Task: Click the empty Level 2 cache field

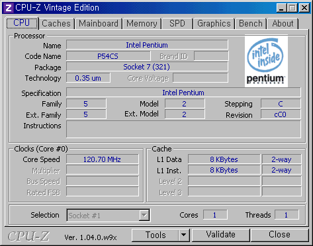Action: click(224, 181)
